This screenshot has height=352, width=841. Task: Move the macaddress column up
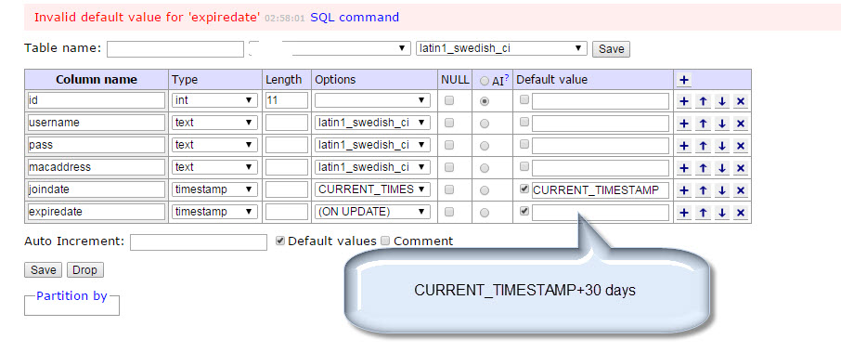click(x=703, y=168)
